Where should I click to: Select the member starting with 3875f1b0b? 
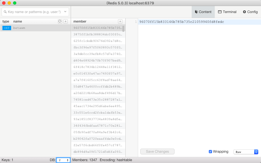pyautogui.click(x=97, y=34)
